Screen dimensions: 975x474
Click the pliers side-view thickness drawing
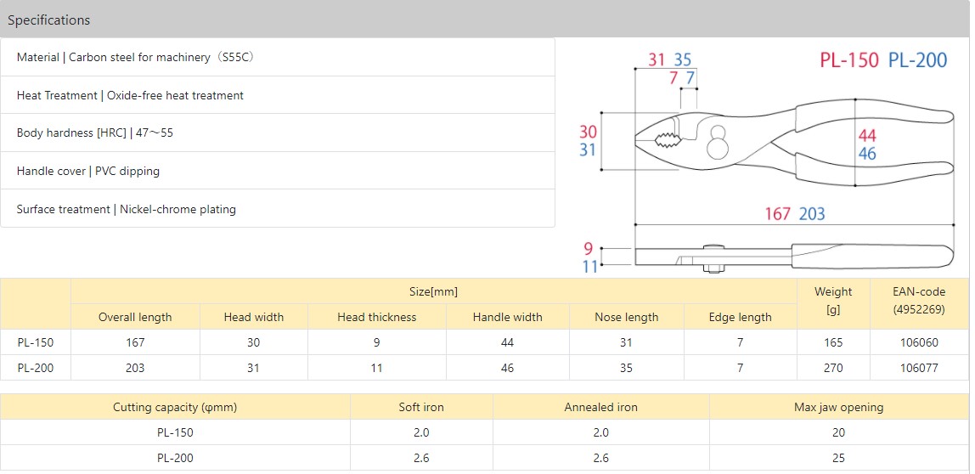(x=790, y=257)
